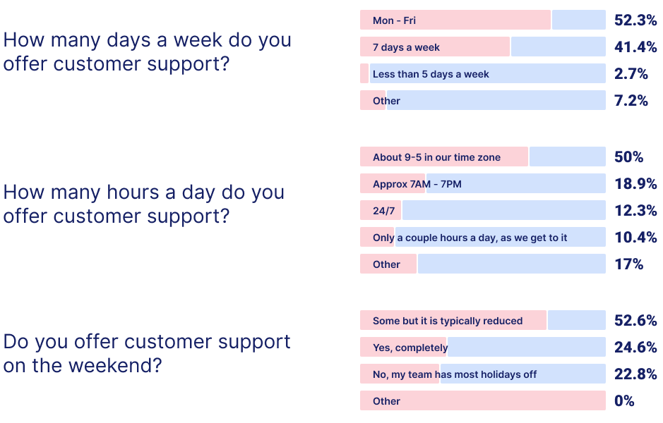Image resolution: width=663 pixels, height=423 pixels.
Task: Select the '7 days a week' bar
Action: (x=482, y=47)
